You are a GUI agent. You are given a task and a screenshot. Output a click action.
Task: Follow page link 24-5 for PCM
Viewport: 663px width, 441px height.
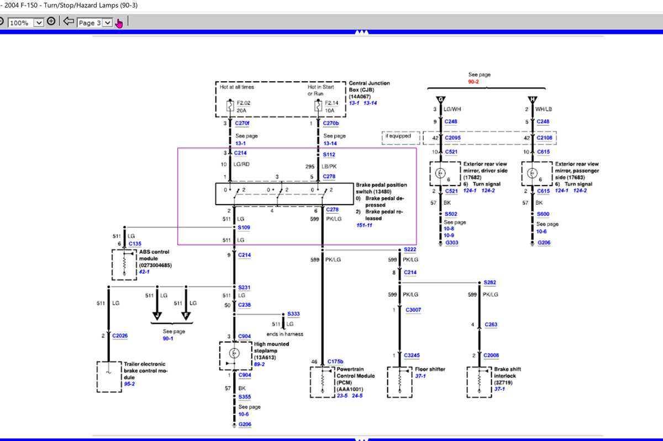pos(357,396)
